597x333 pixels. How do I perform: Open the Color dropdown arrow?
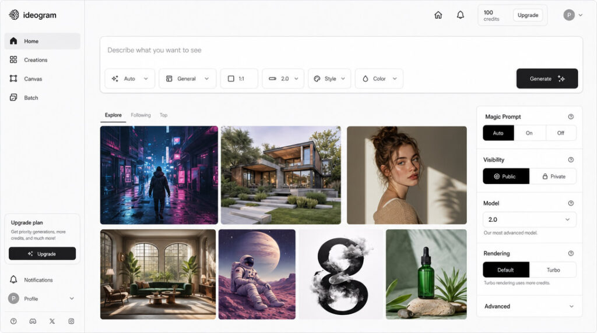395,79
